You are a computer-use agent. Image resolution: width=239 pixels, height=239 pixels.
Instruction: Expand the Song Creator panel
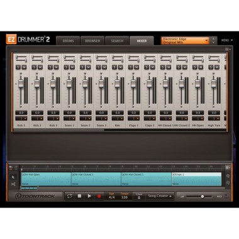[x=160, y=196]
